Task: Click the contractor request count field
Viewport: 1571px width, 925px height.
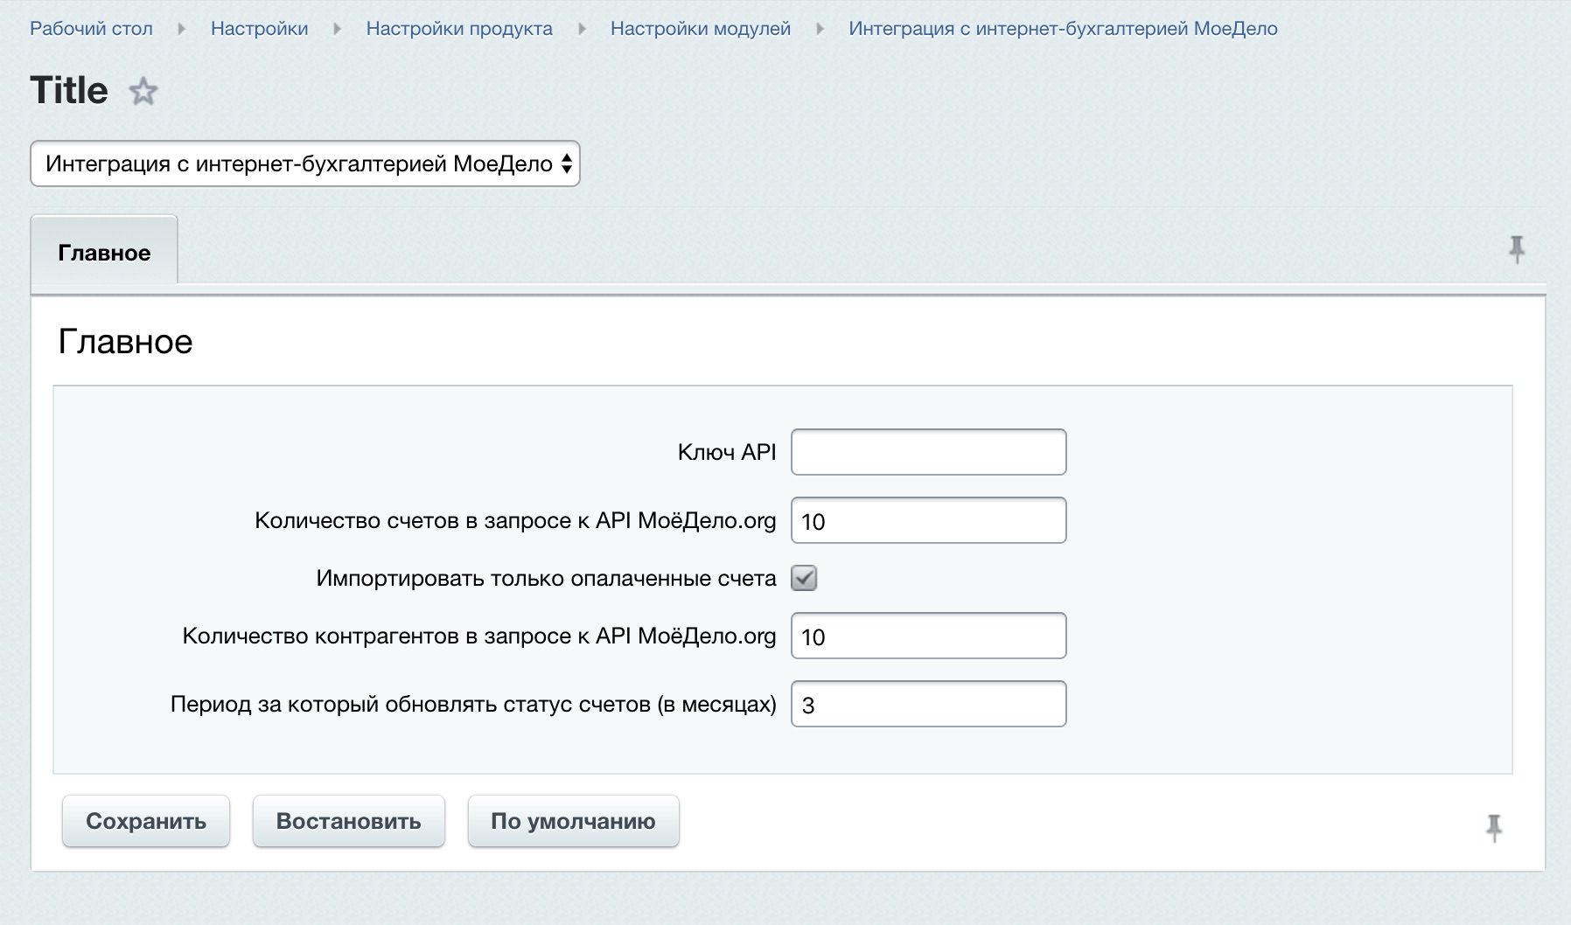Action: coord(927,636)
